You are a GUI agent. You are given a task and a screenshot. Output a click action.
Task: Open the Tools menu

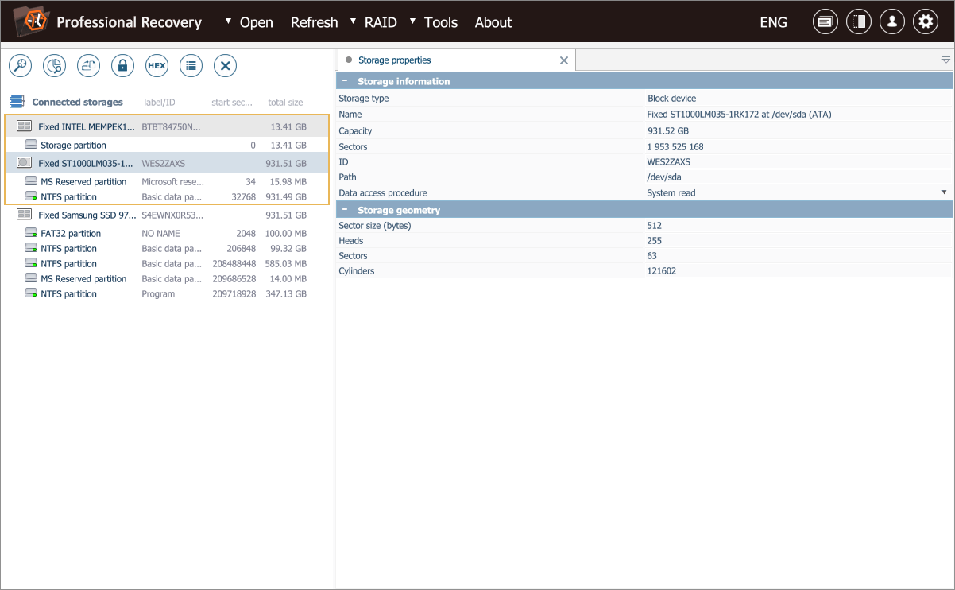[440, 22]
